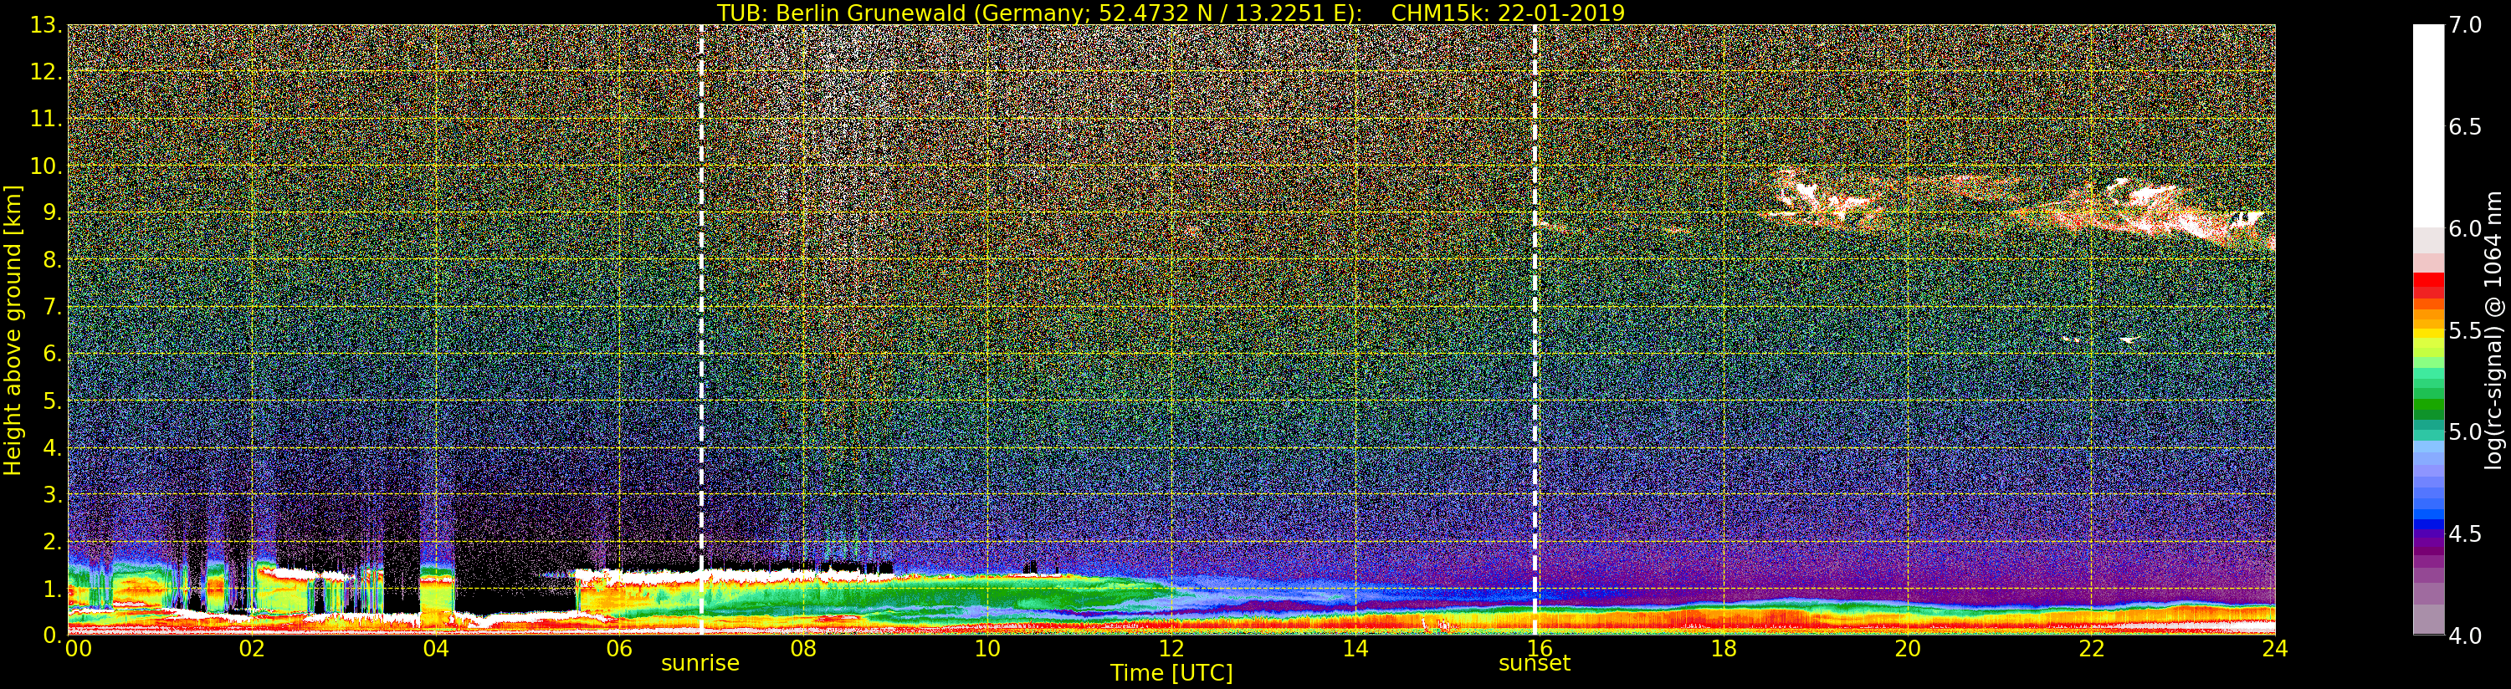Click the 7.0 label on the colorbar

coord(2465,25)
